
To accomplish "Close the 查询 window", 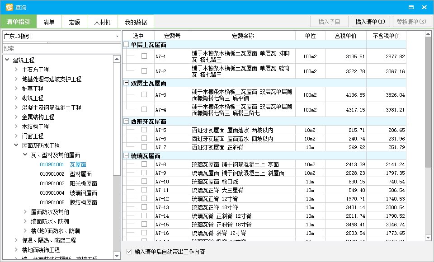I will (424, 7).
